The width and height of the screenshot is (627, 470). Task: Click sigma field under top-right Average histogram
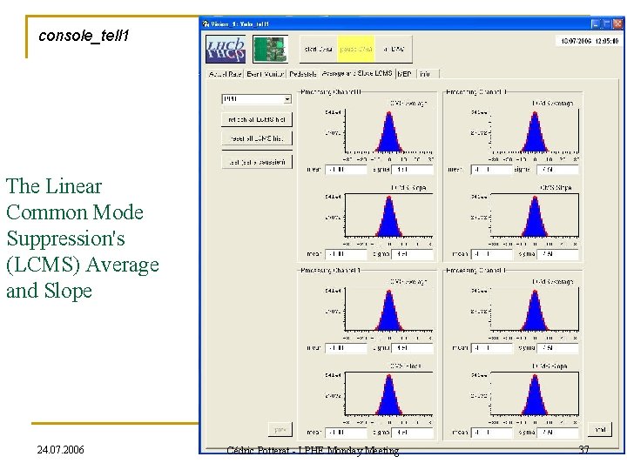558,170
